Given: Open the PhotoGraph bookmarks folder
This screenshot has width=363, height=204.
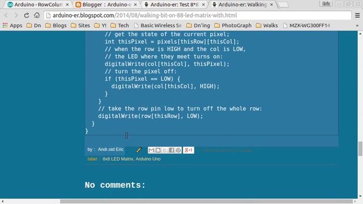Looking at the screenshot, I should (x=233, y=25).
